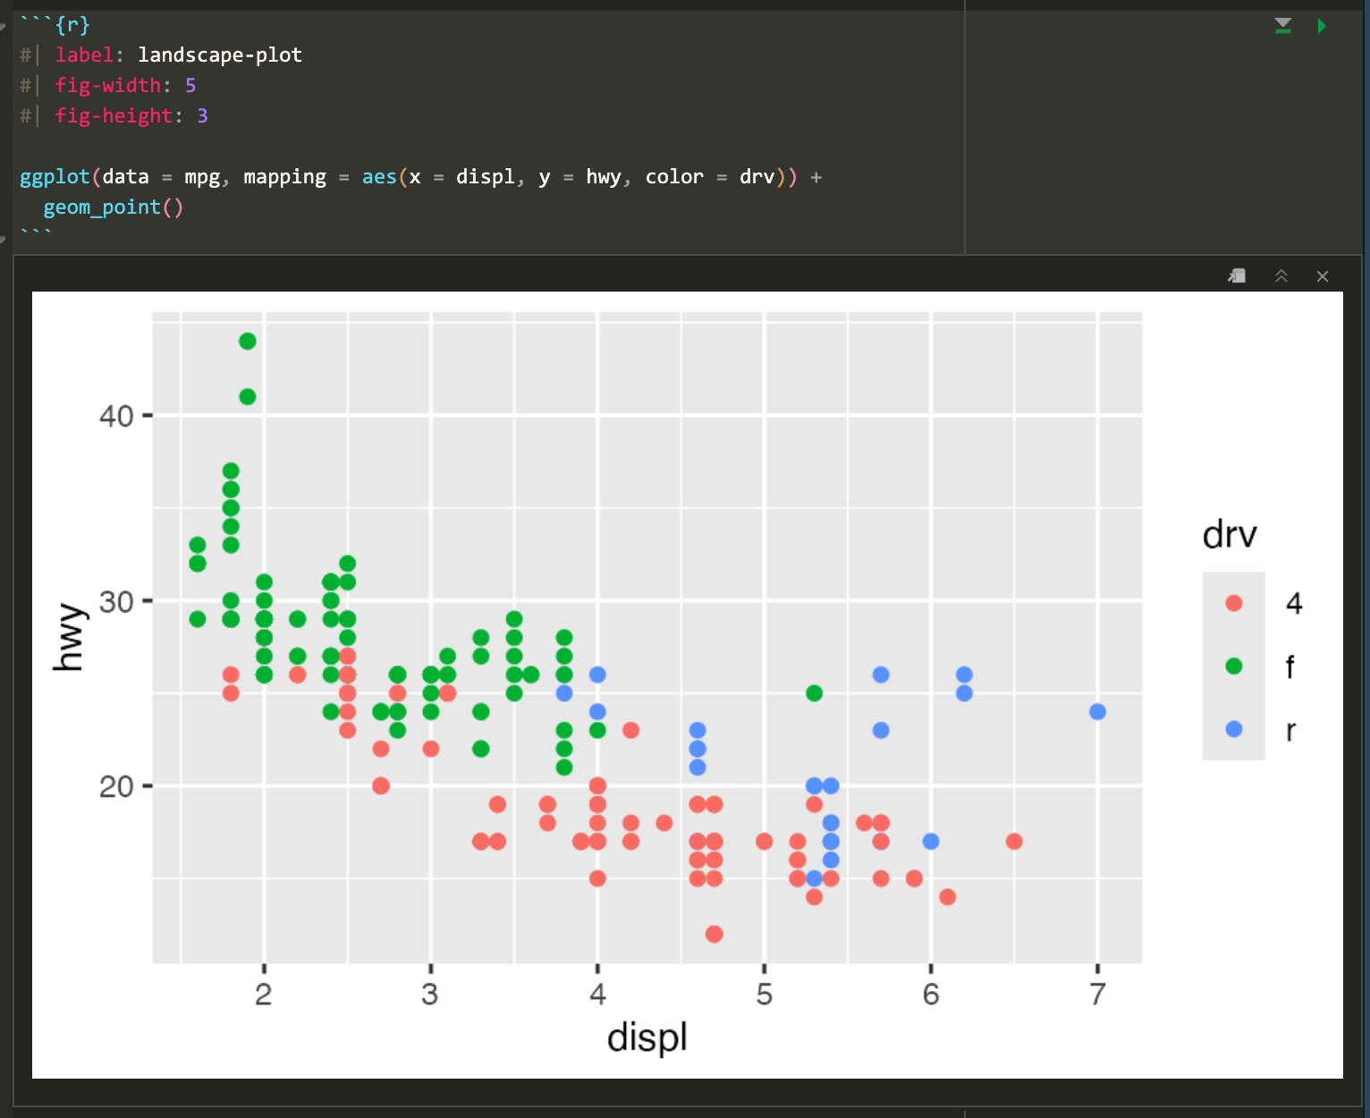Run all chunks above this one

pos(1283,26)
